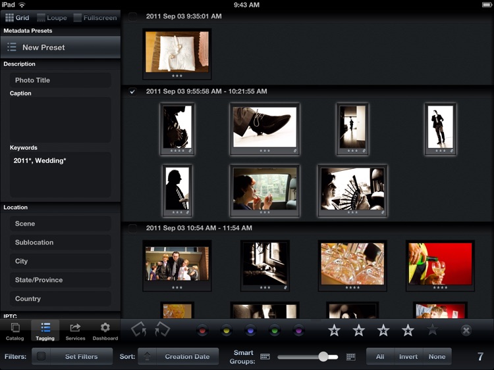494x370 pixels.
Task: Open the Creation Date sort dropdown
Action: pos(187,356)
